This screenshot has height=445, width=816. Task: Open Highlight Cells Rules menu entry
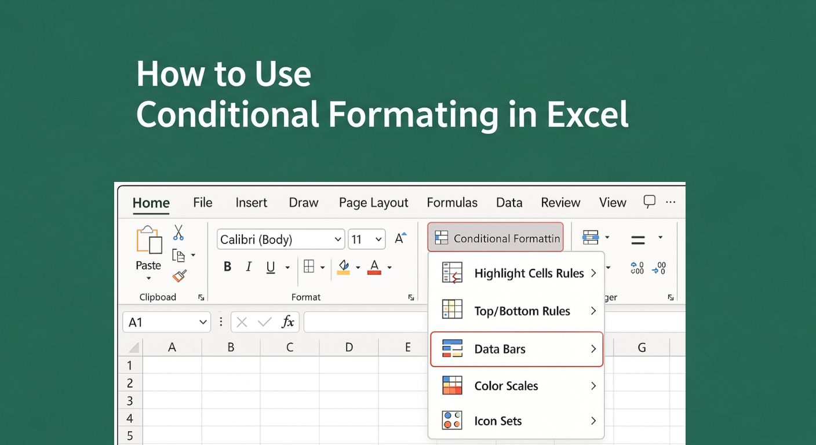(x=529, y=273)
